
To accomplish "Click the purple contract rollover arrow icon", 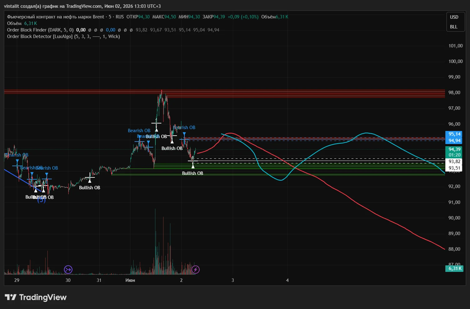I will 68,269.
